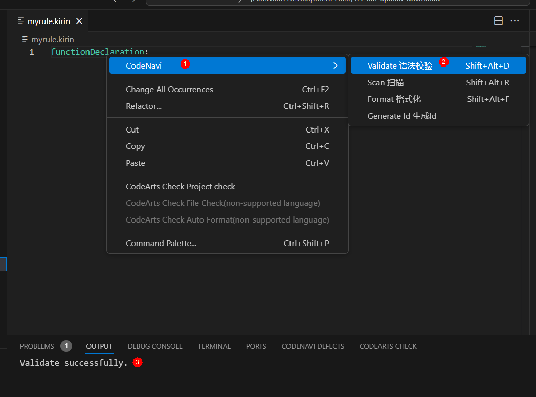Click the file icon on myrule.kirin tab

click(21, 21)
